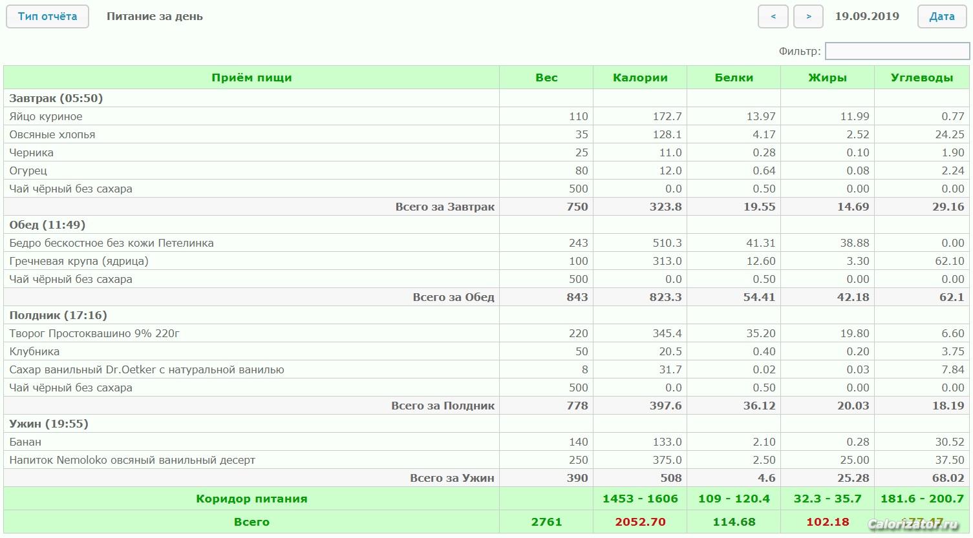Select the Ужин (19:55) meal heading
This screenshot has width=973, height=538.
pyautogui.click(x=48, y=424)
